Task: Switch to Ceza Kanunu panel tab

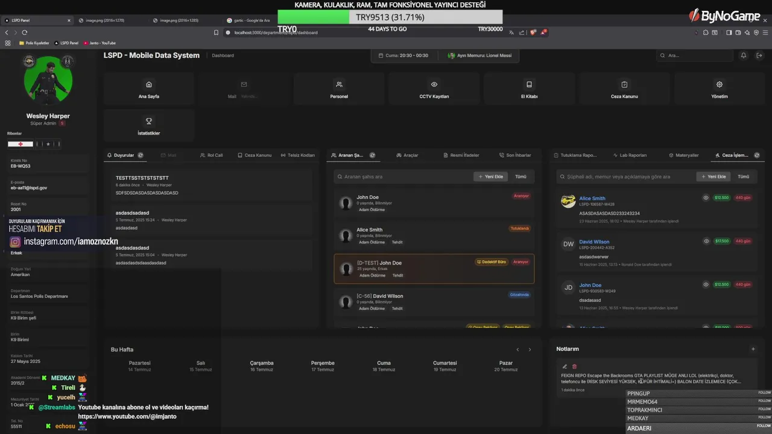Action: [x=255, y=155]
